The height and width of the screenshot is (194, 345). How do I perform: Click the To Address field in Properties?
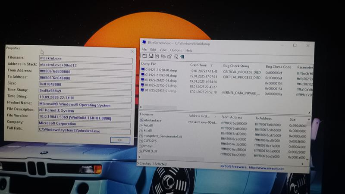(x=85, y=78)
